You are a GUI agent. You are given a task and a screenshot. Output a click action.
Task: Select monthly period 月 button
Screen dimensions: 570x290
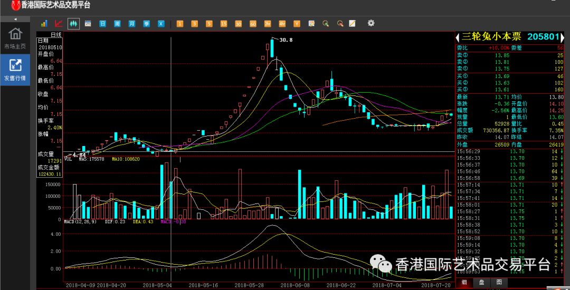tap(131, 24)
